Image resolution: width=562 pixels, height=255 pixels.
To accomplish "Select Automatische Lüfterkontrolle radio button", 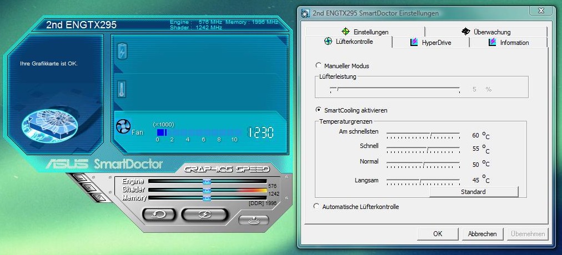I will [316, 206].
